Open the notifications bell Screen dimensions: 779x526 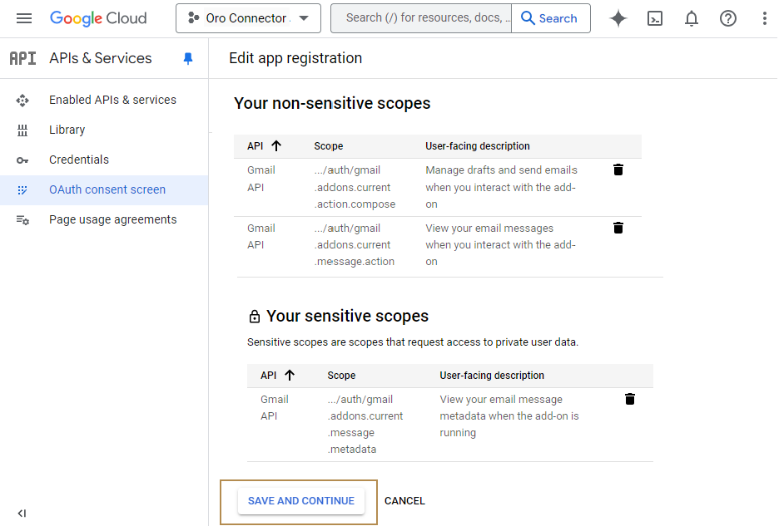[692, 18]
